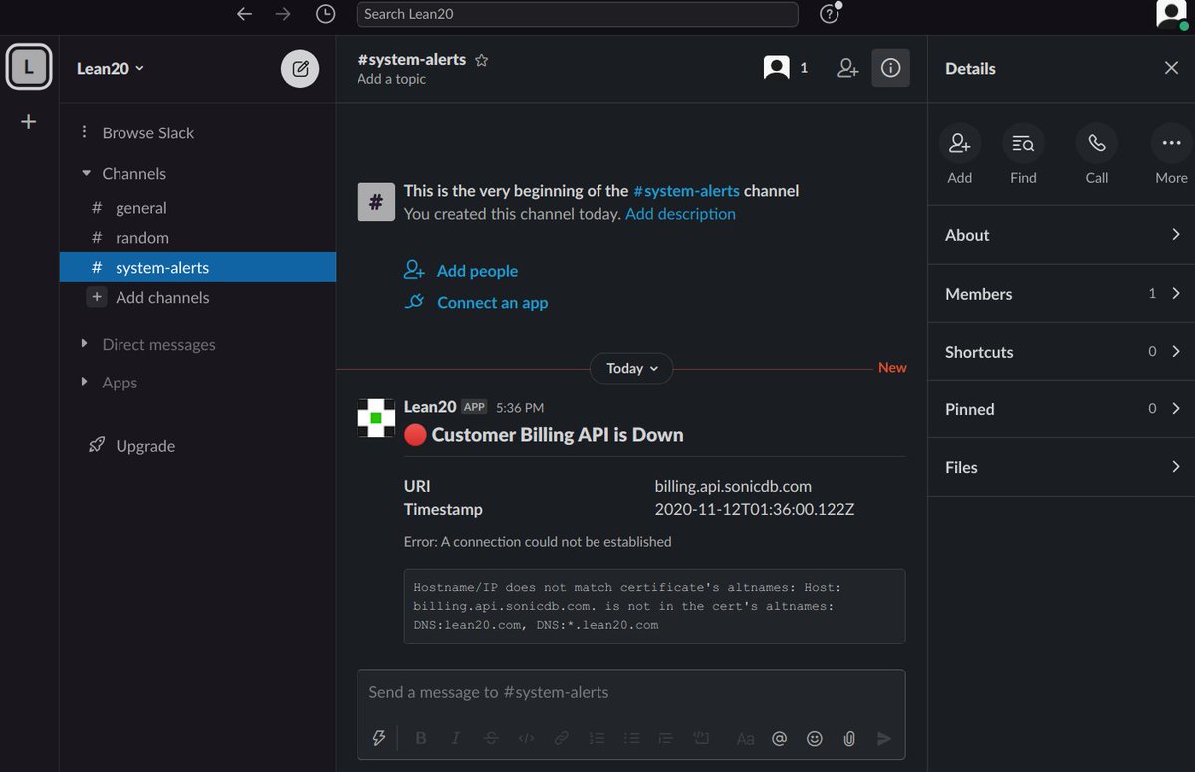Screen dimensions: 1195x772
Task: Click the 5:36 PM message timestamp
Action: coord(520,408)
